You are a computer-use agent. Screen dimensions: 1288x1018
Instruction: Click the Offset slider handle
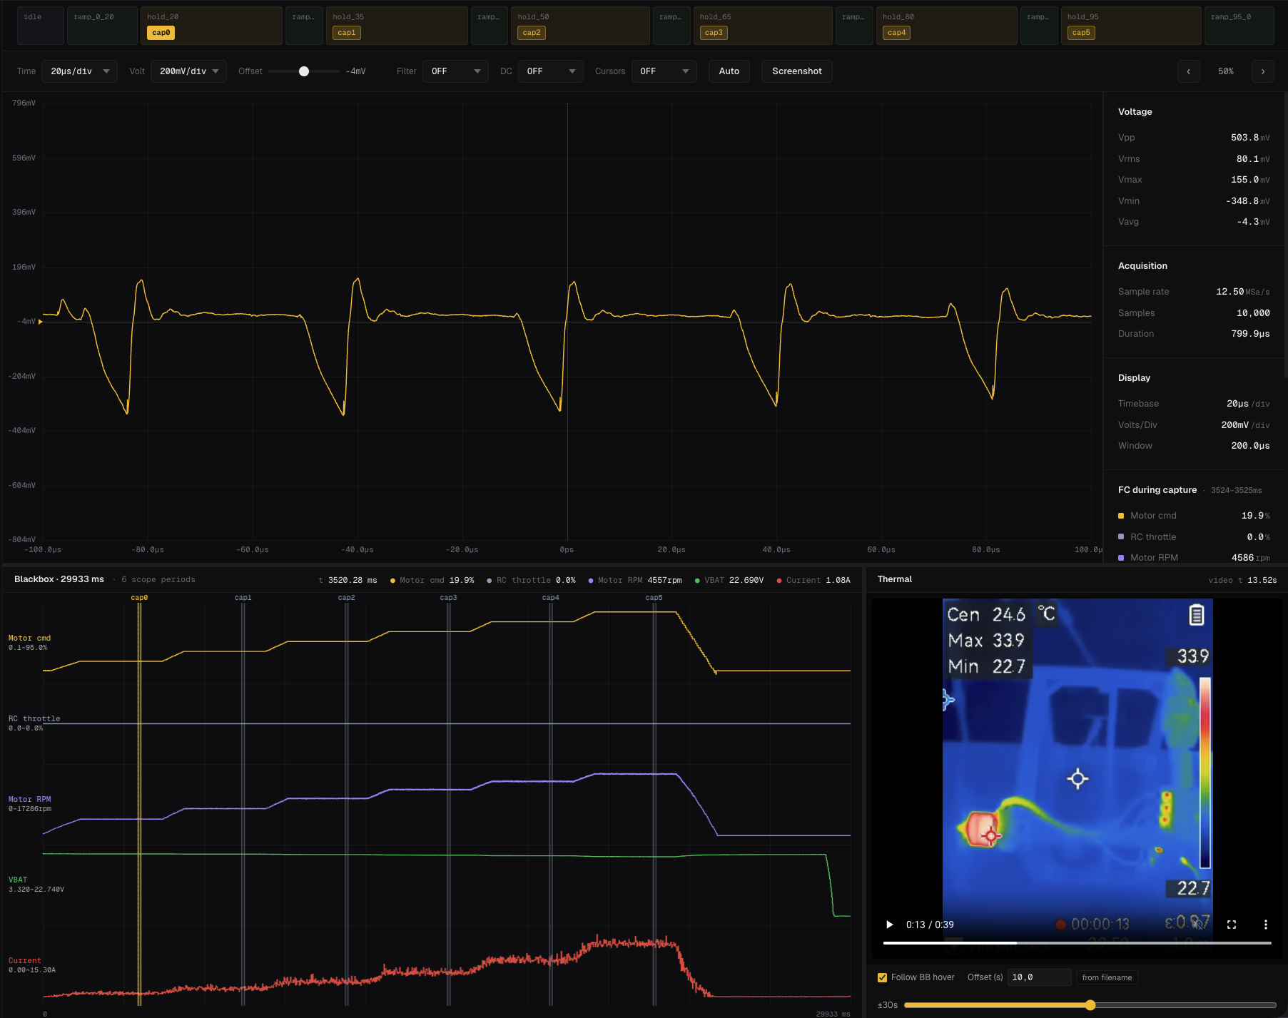click(x=304, y=71)
